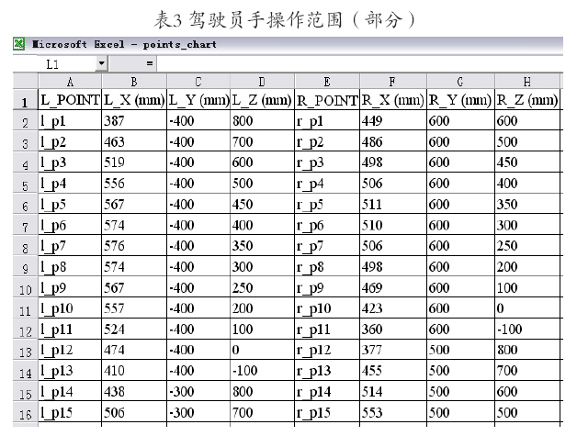This screenshot has width=577, height=436.
Task: Click header cell L_Z (mm)
Action: (262, 100)
